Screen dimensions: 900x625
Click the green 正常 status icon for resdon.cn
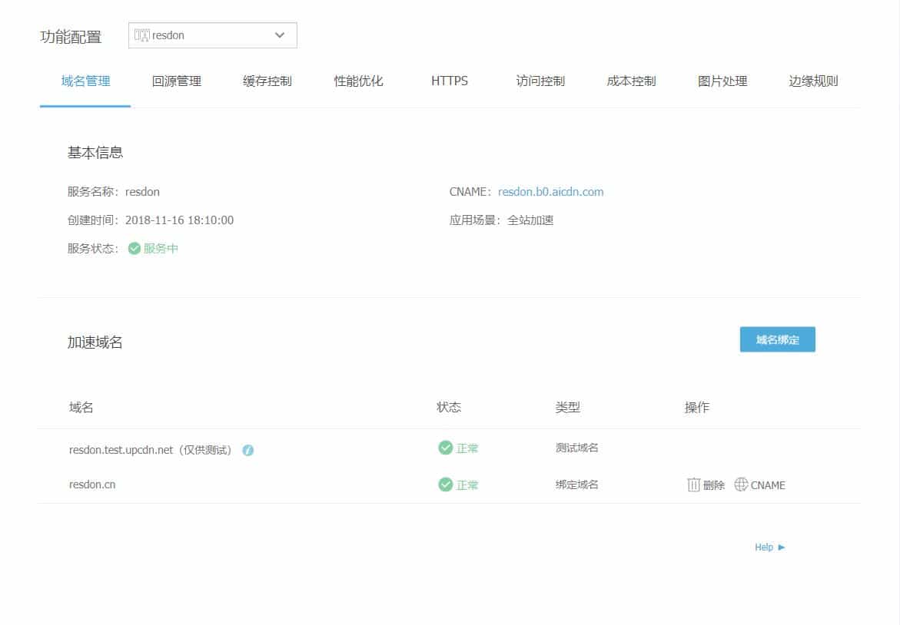[445, 484]
